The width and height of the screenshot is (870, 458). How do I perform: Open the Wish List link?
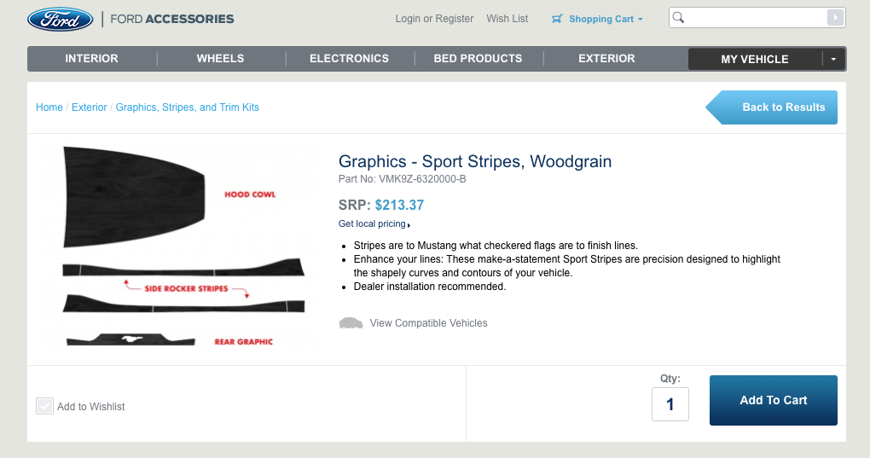(x=507, y=19)
